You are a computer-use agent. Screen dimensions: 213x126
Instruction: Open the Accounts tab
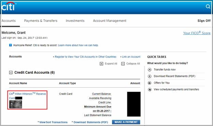9,21
